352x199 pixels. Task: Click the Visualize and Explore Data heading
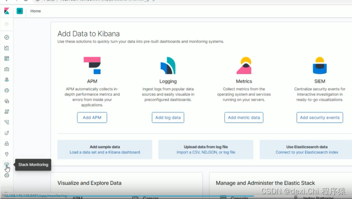(x=90, y=183)
